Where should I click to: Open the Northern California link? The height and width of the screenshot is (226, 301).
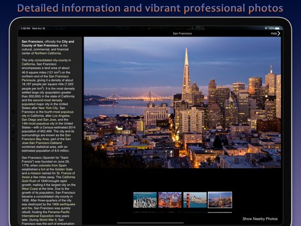coord(48,53)
